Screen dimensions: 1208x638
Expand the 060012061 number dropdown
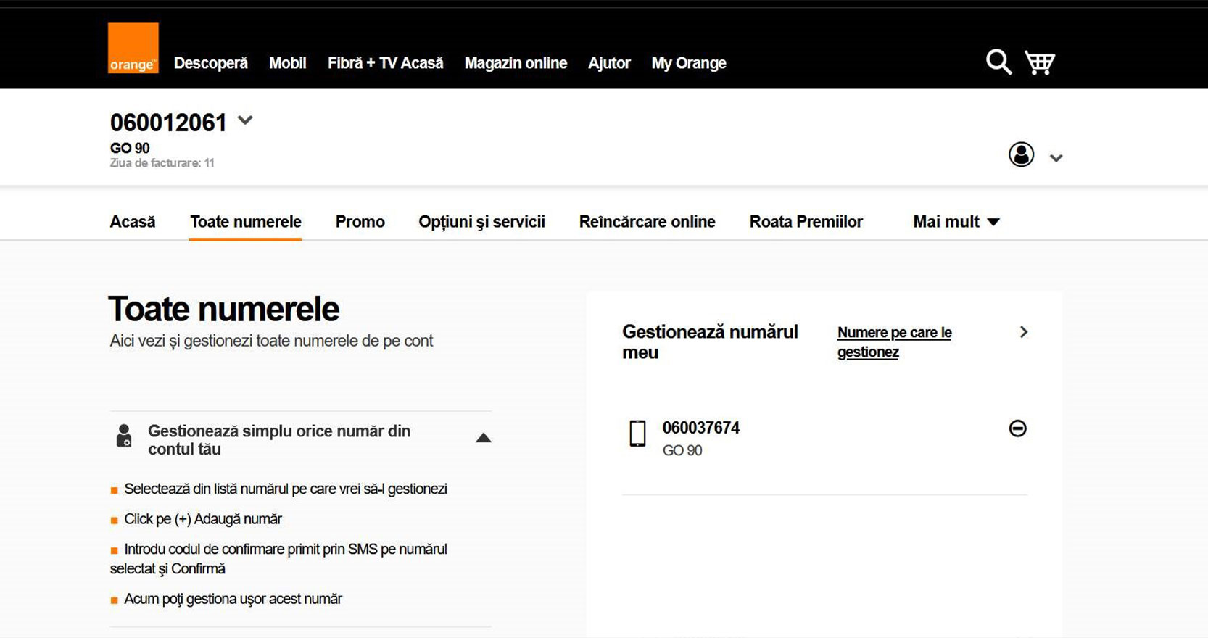[245, 120]
